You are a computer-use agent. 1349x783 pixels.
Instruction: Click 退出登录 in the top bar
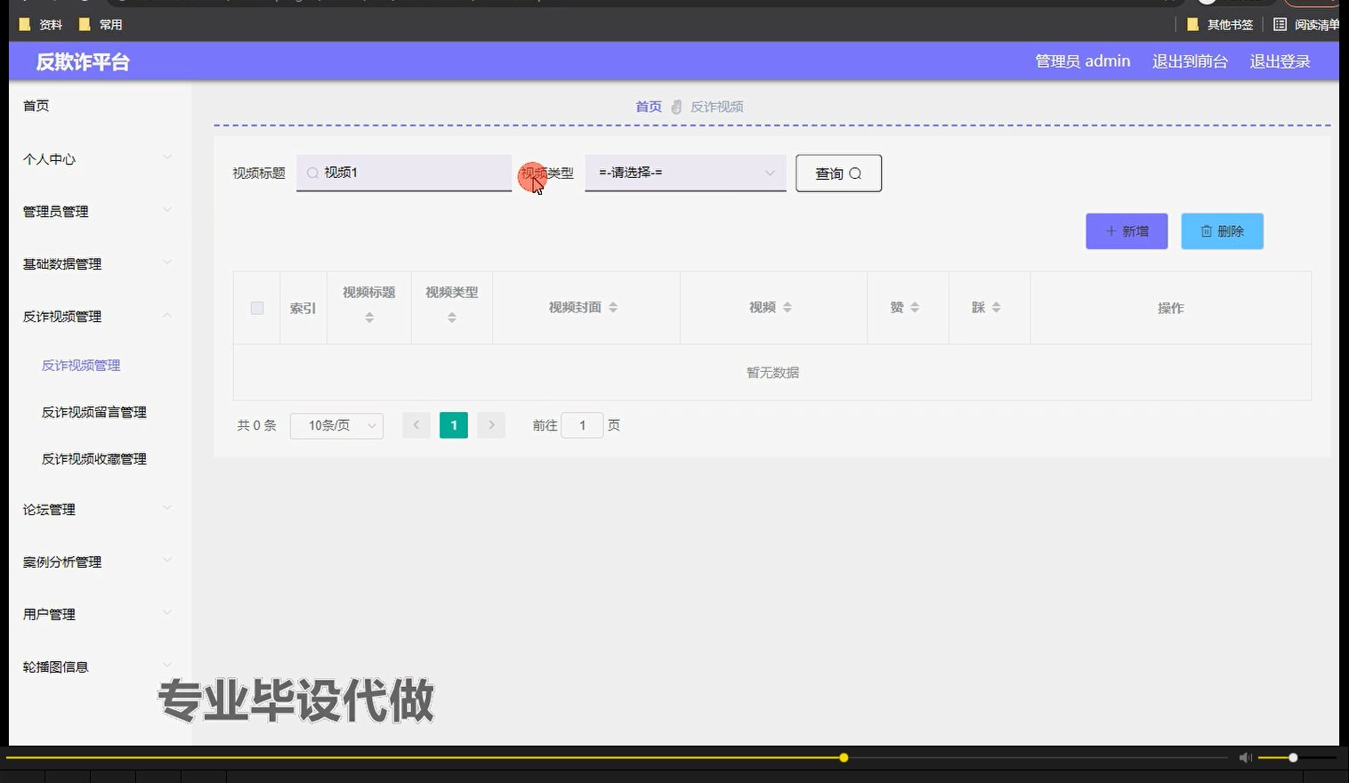click(1280, 61)
